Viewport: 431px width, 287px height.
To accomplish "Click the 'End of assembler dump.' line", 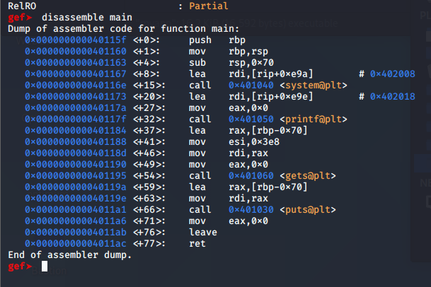I will coord(69,255).
